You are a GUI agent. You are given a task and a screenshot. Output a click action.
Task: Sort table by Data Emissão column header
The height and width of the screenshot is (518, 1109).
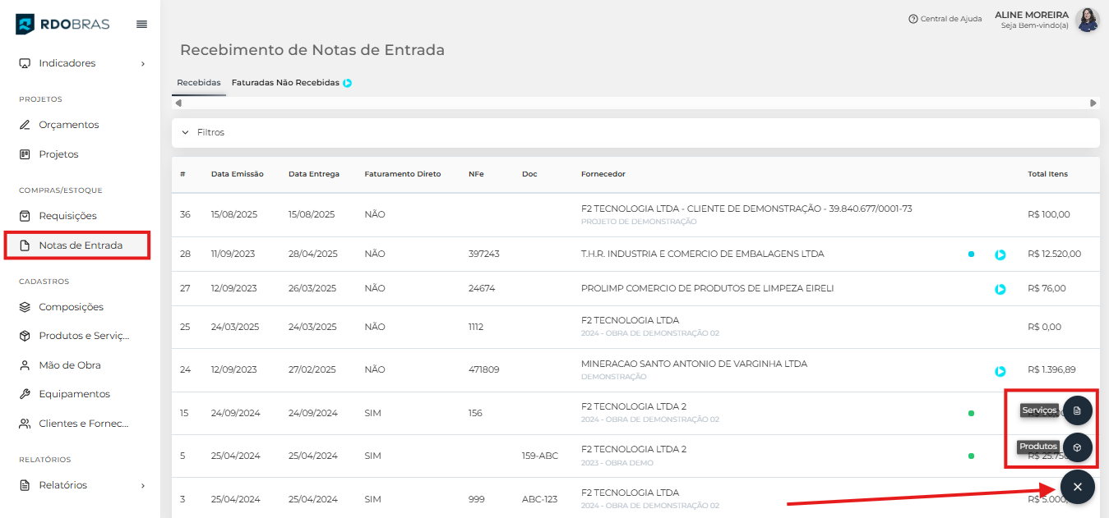[237, 174]
